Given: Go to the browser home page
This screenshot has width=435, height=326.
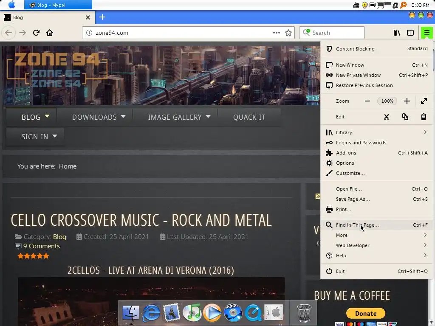Looking at the screenshot, I should point(50,33).
